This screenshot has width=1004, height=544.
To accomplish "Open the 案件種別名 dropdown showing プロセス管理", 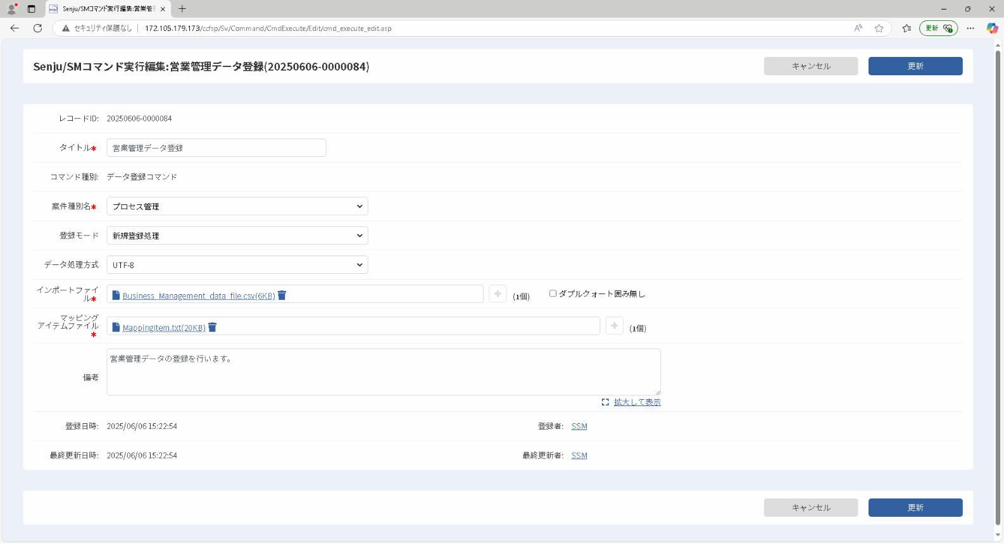I will tap(237, 206).
